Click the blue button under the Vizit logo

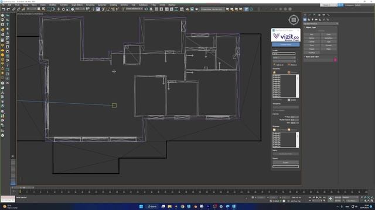tap(286, 44)
